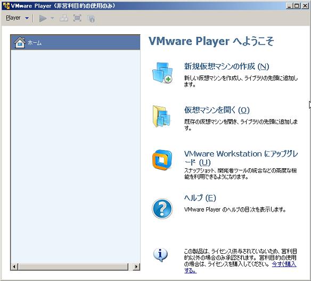
Task: Click the green Power On play icon
Action: (43, 18)
